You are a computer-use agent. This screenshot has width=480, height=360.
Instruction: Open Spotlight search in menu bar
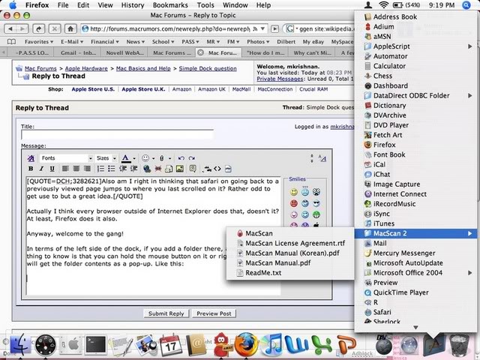pos(466,5)
